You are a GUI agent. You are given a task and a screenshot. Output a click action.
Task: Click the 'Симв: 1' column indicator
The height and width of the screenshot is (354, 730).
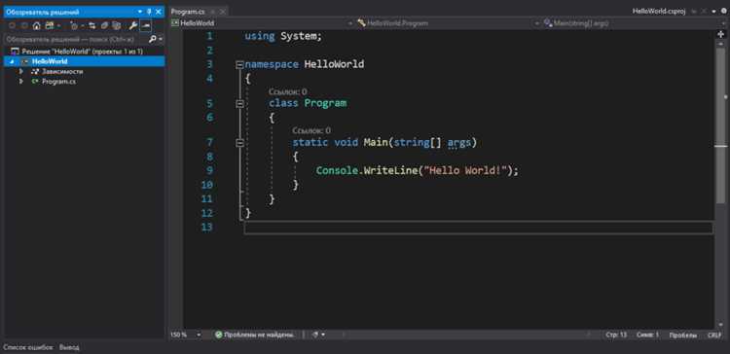tap(647, 335)
